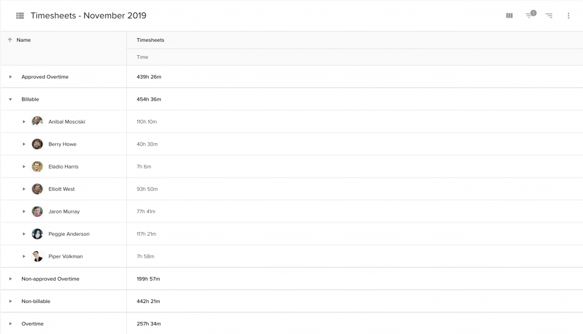Expand the Non-billable group
Screen dimensions: 583x334
tap(10, 301)
